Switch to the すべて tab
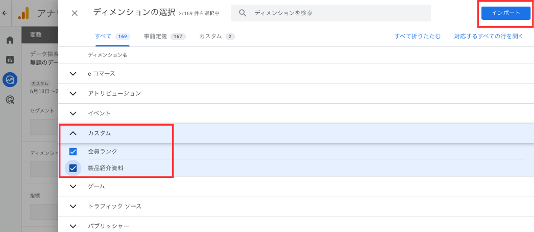 112,36
